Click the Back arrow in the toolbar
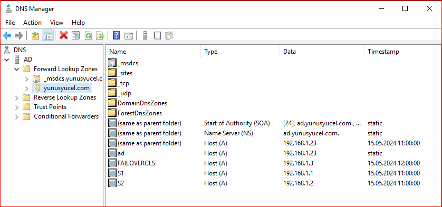This screenshot has width=442, height=207. pos(7,35)
